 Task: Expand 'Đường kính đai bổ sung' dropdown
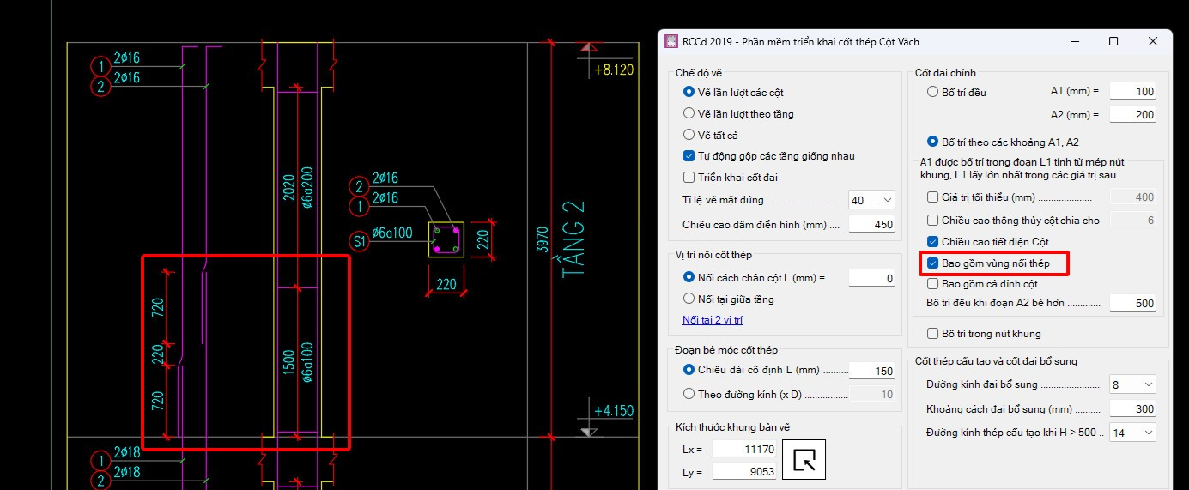coord(1132,384)
